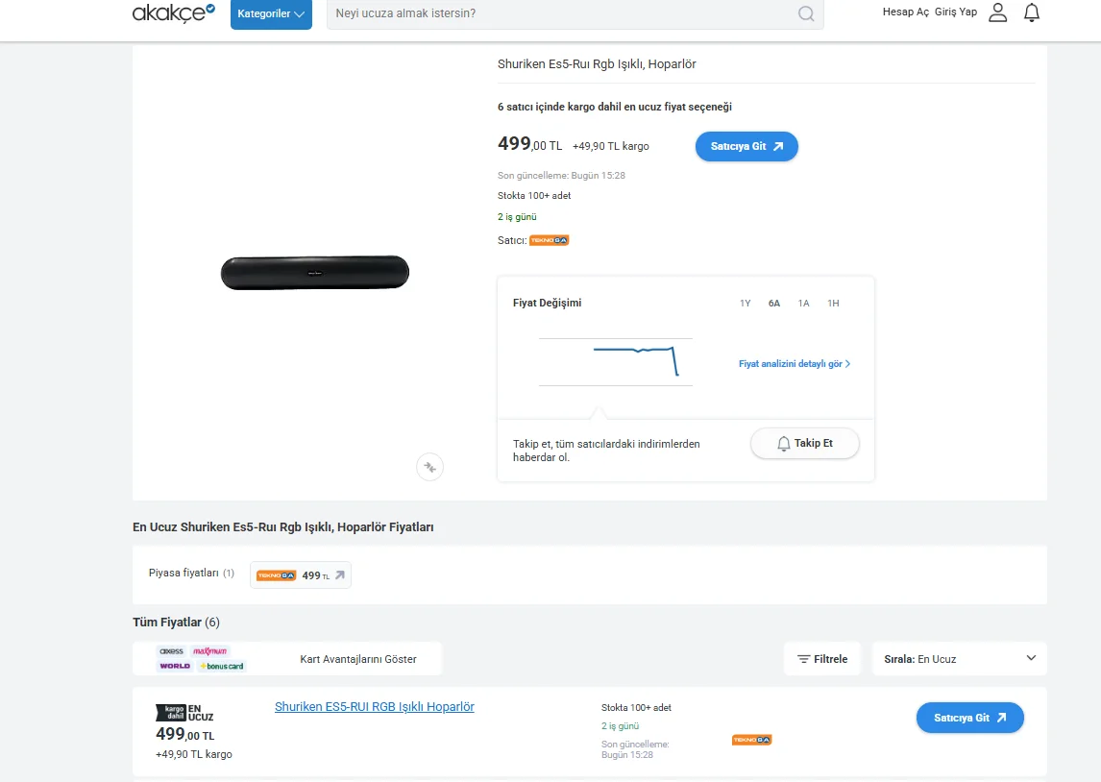This screenshot has width=1101, height=782.
Task: Click the axess card logo
Action: (x=171, y=651)
